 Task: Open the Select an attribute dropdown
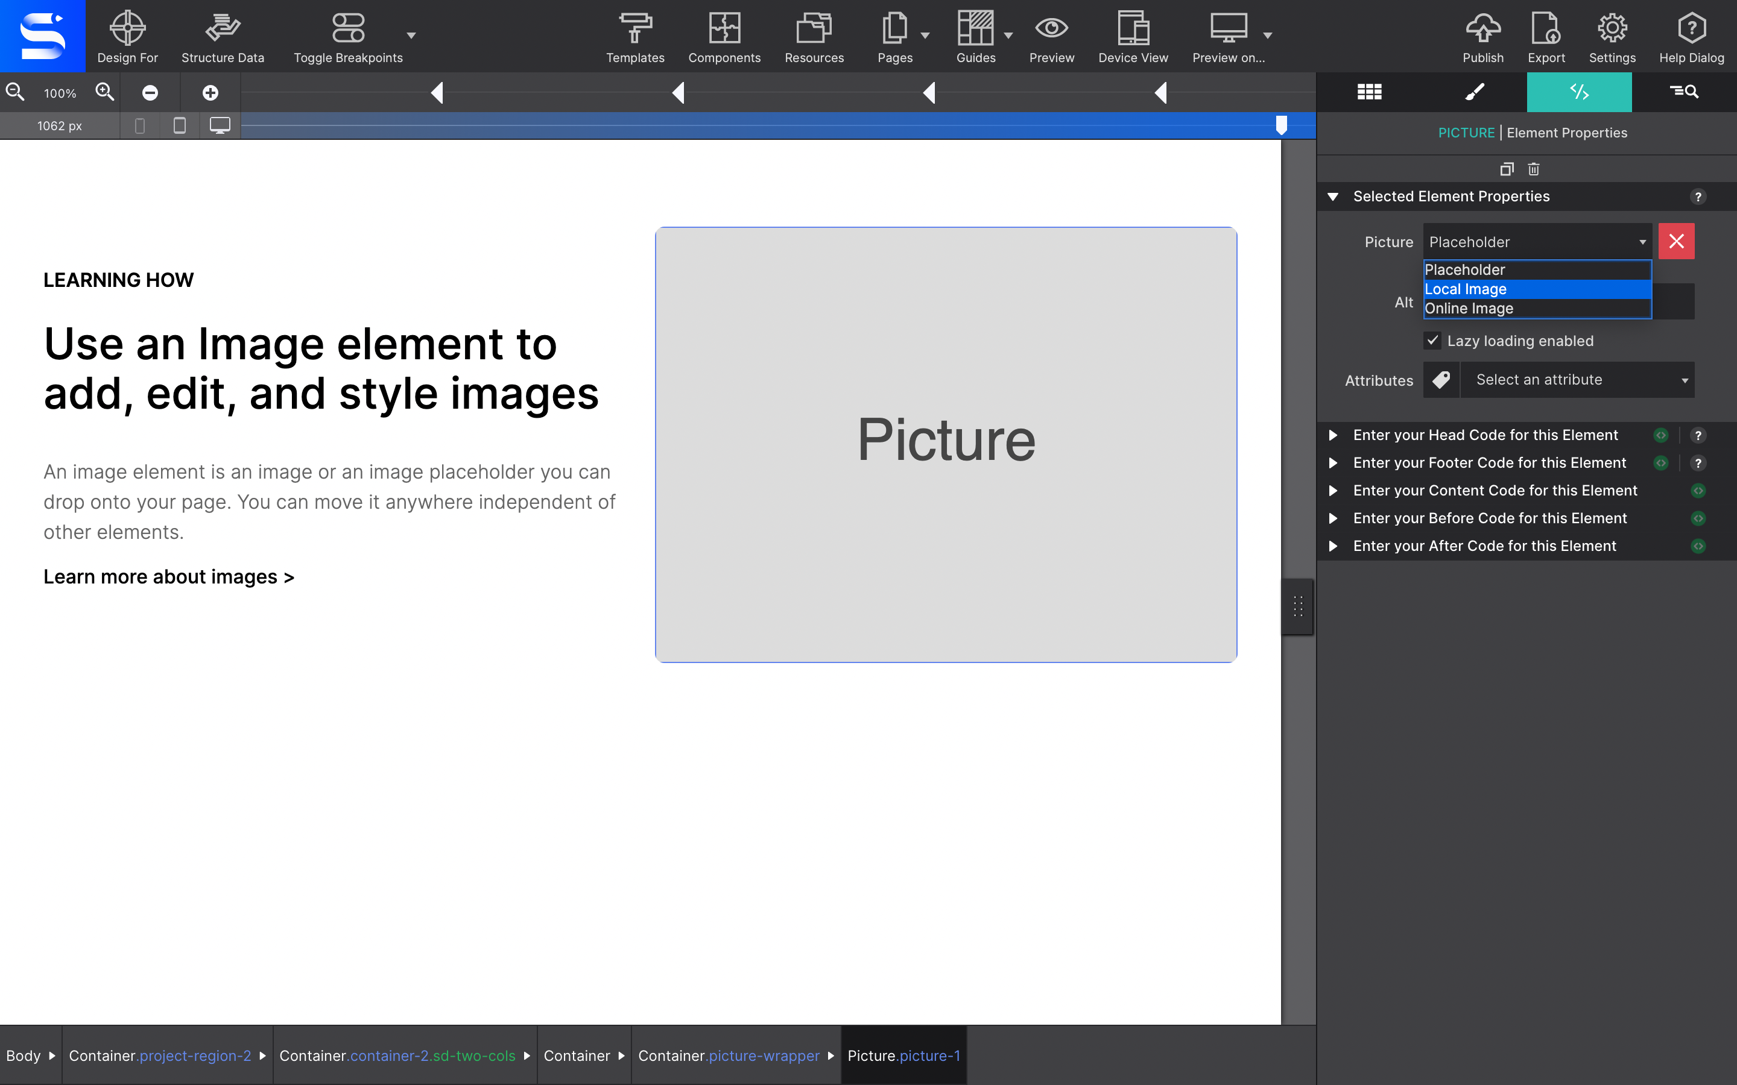[x=1578, y=380]
